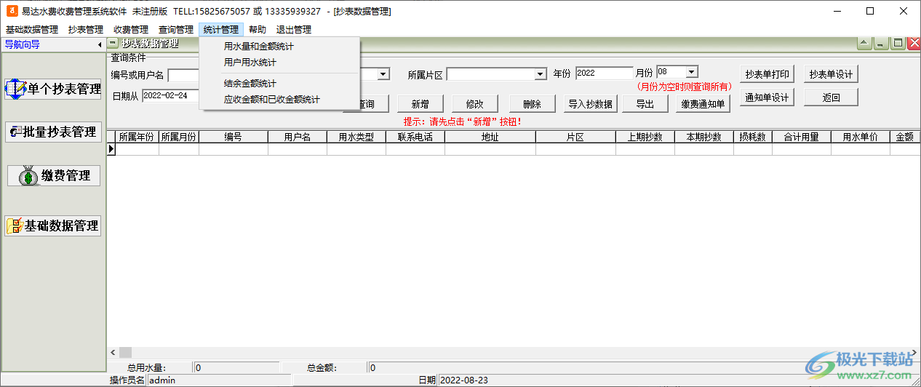Open the 帮助 menu
This screenshot has height=387, width=921.
(258, 30)
